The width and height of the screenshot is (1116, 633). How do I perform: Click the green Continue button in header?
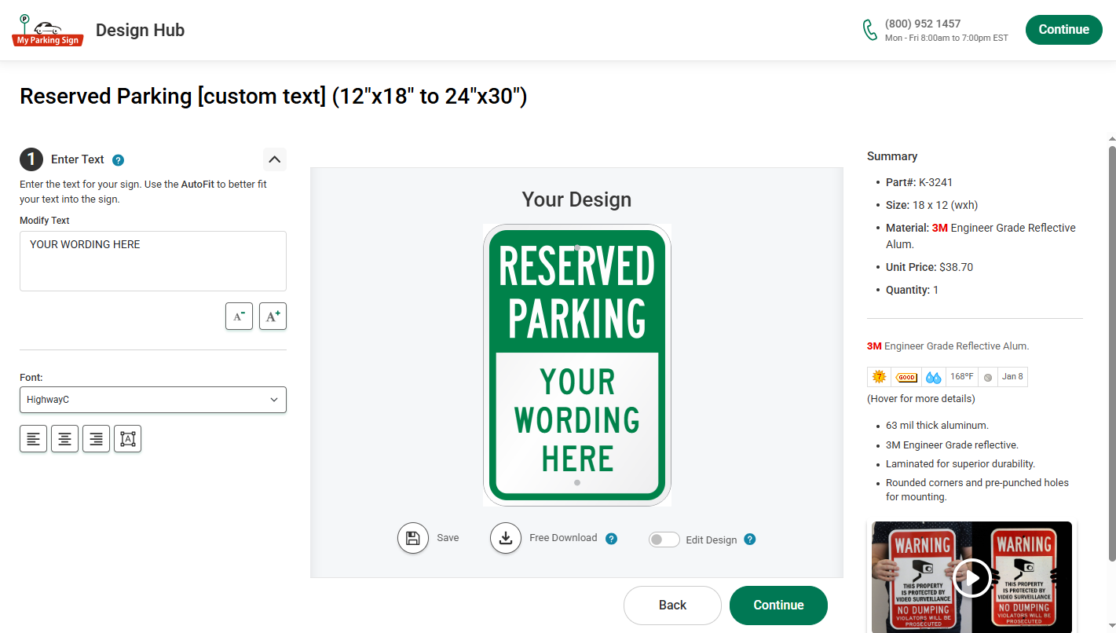pos(1063,29)
